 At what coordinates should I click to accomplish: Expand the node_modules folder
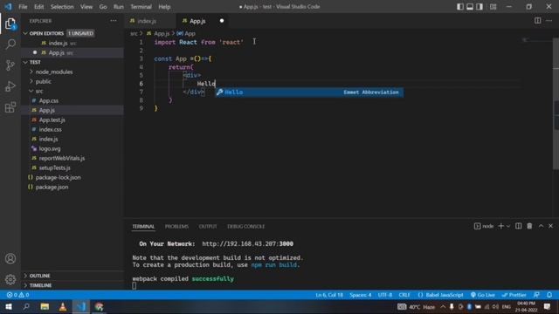pyautogui.click(x=72, y=72)
